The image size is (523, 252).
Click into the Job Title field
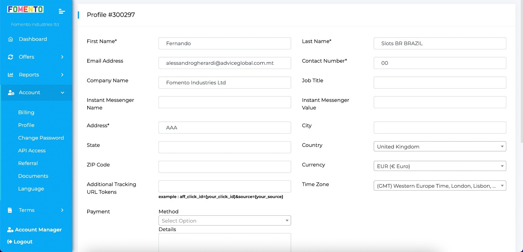[x=440, y=83]
